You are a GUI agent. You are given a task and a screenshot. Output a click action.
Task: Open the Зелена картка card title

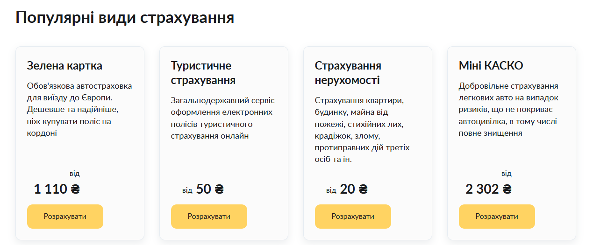click(64, 66)
